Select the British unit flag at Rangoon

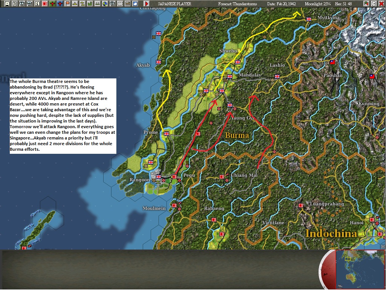coord(159,177)
